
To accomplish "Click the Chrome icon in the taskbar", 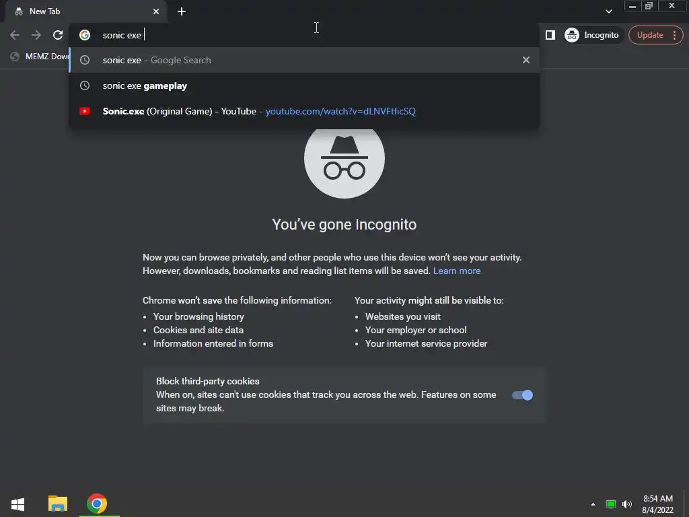I will (97, 504).
